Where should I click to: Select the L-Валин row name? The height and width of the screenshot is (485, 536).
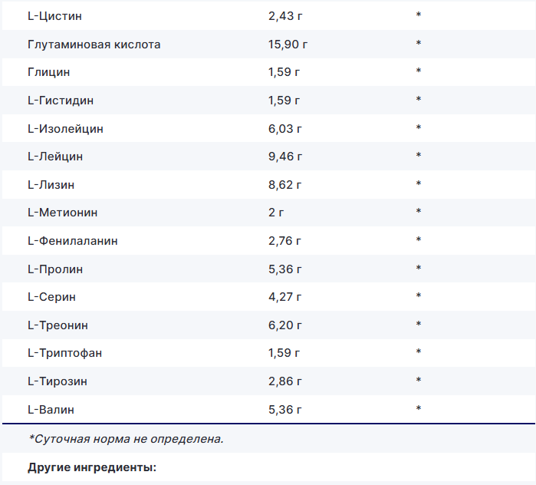[51, 409]
